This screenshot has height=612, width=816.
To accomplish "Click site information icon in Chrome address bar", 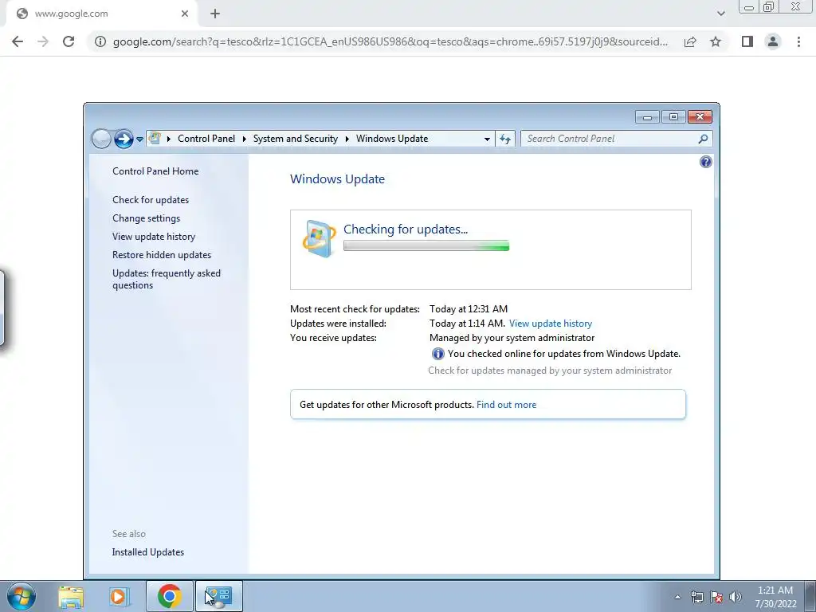I will (x=100, y=41).
